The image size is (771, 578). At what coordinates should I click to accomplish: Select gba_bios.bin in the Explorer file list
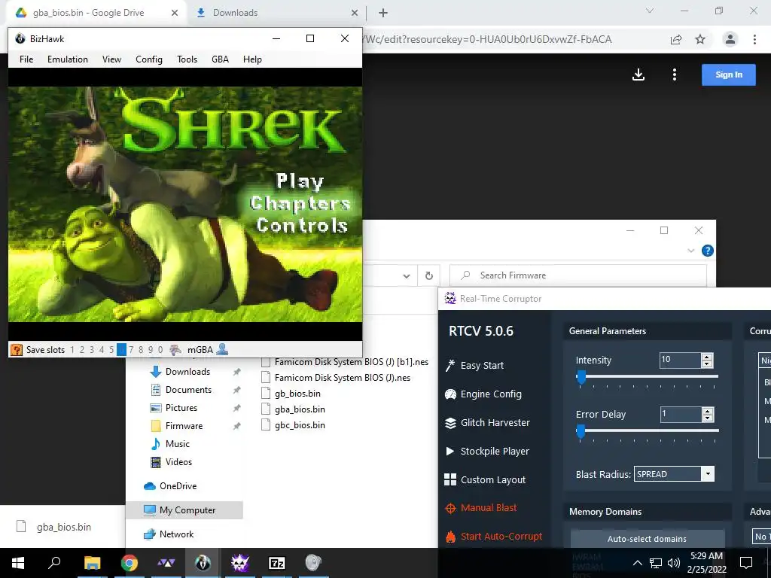(300, 409)
